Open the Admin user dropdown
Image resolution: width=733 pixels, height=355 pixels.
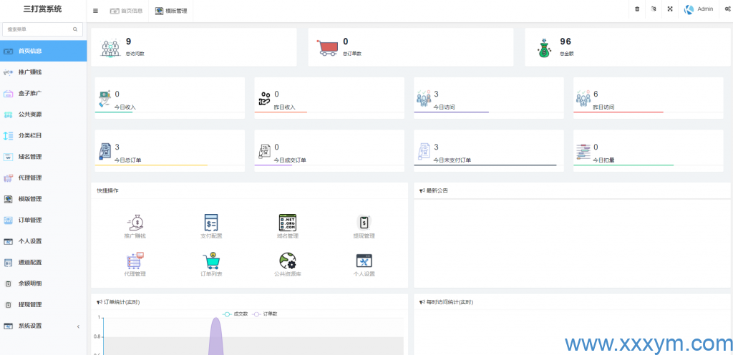pos(699,9)
